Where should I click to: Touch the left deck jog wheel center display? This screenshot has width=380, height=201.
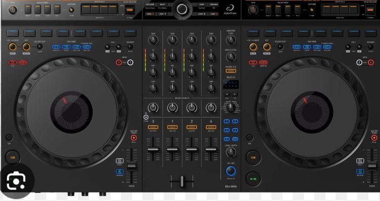tap(71, 112)
